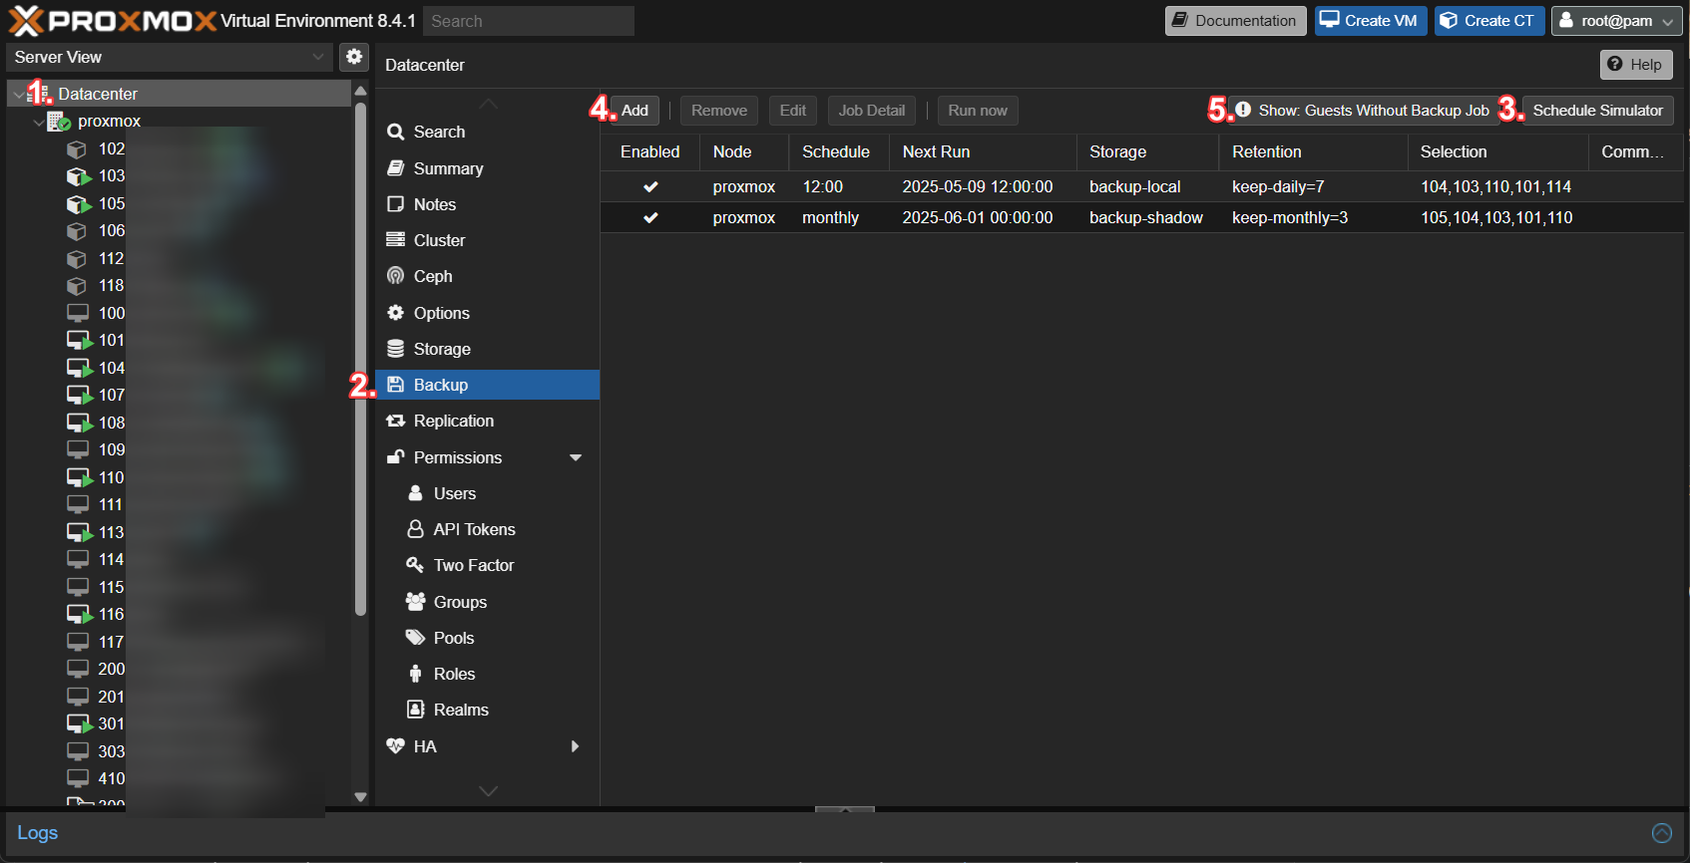Open Two Factor key icon entry
This screenshot has width=1690, height=863.
coord(415,565)
